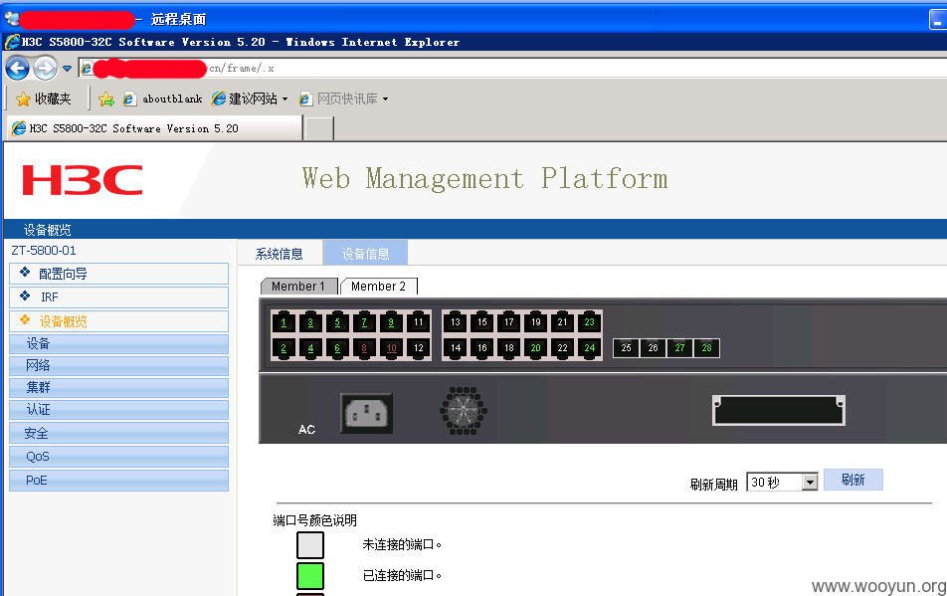Click the aboutblank favorites link
This screenshot has width=947, height=596.
click(162, 99)
